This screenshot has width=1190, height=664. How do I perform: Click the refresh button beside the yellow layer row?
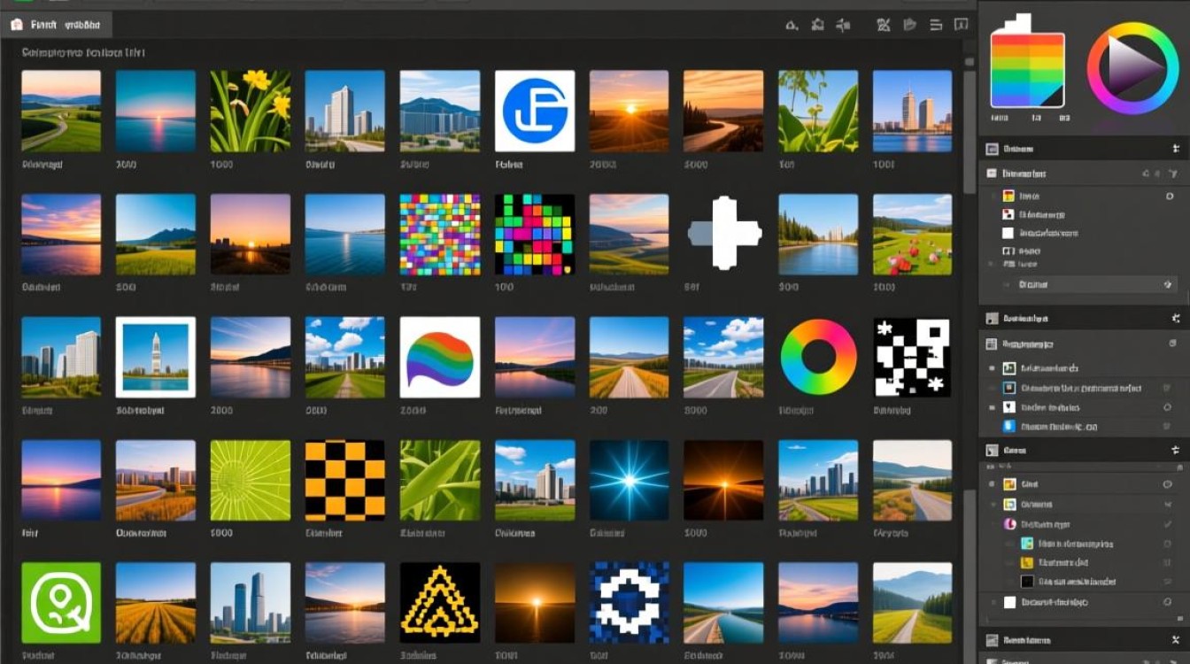[1166, 564]
